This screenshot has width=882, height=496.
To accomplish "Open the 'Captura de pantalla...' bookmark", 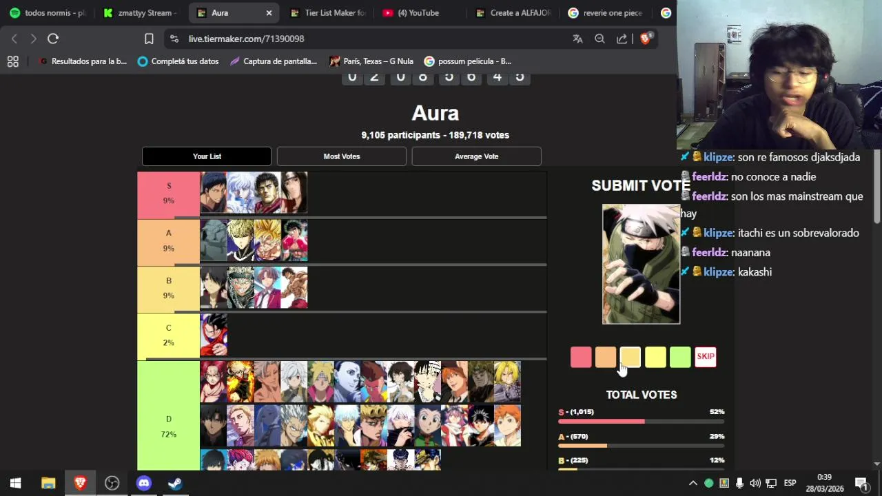I will point(274,61).
